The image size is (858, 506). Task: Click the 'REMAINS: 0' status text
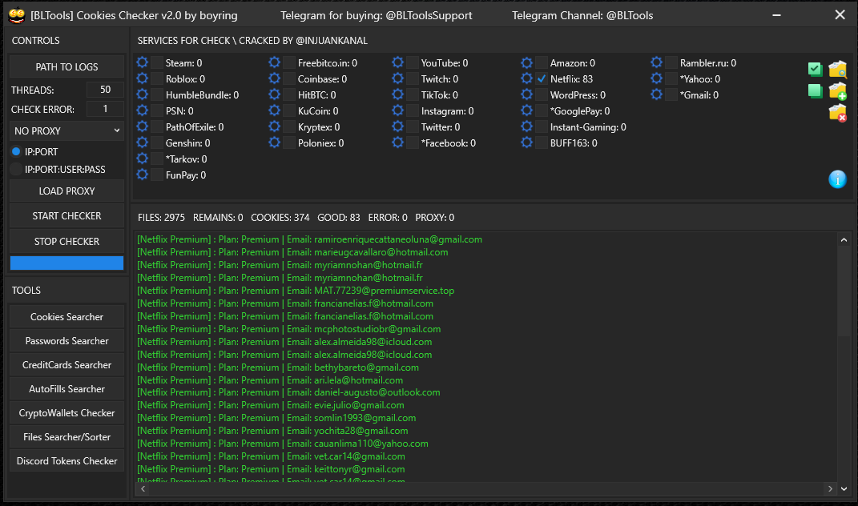(218, 217)
